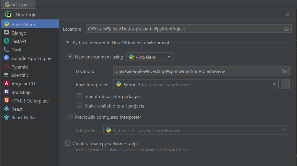Select the New environment using radio button

click(70, 57)
